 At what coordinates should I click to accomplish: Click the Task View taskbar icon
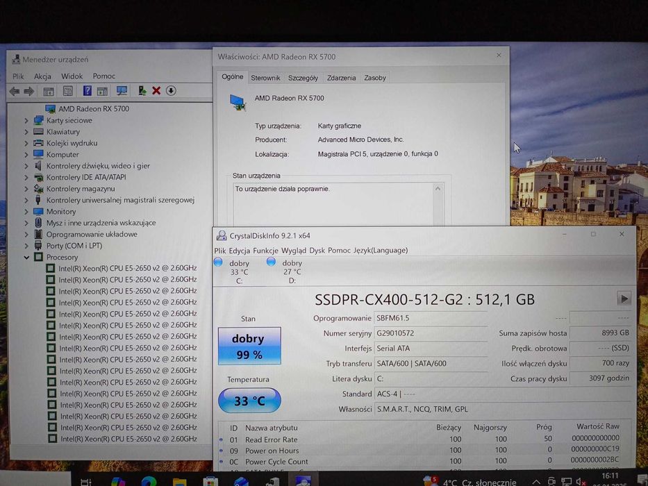[86, 482]
